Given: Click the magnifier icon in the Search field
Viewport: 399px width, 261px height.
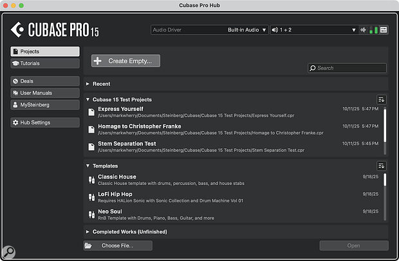Looking at the screenshot, I should click(313, 68).
